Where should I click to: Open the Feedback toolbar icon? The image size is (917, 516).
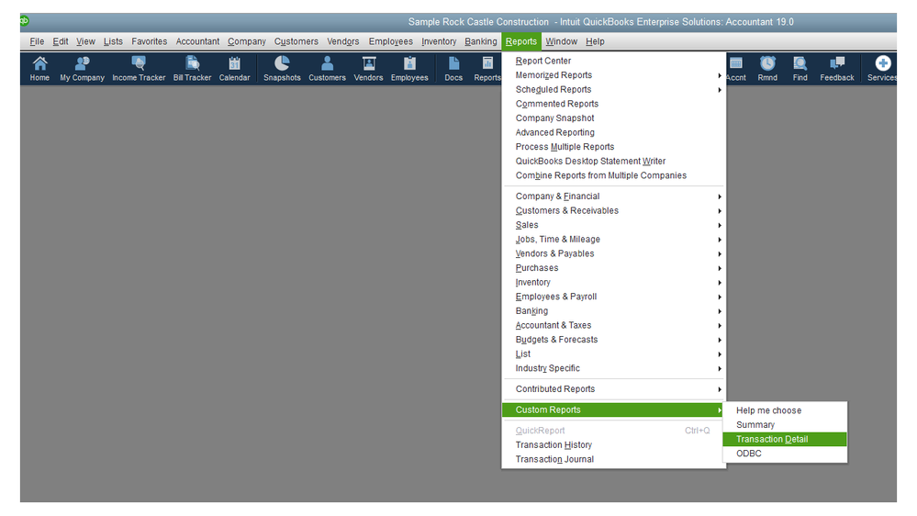pos(837,69)
